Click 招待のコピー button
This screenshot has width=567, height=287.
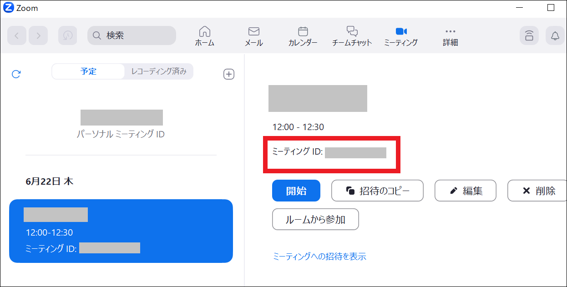(377, 191)
